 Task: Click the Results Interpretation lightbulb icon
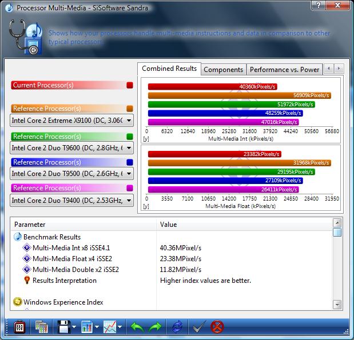point(27,280)
